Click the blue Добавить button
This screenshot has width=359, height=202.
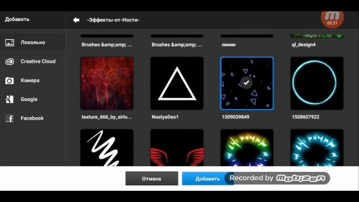point(208,178)
